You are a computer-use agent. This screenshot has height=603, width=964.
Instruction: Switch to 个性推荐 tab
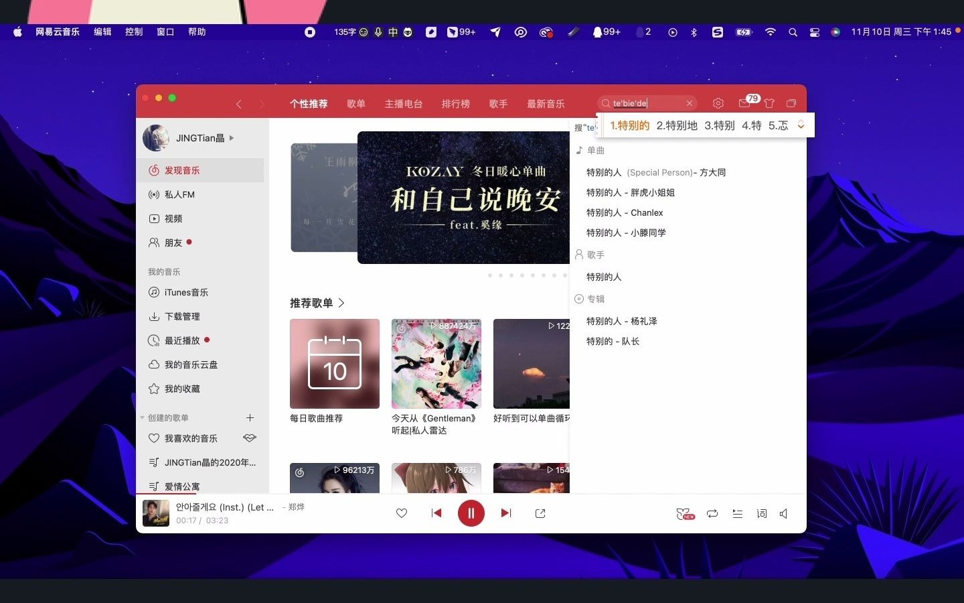tap(309, 104)
